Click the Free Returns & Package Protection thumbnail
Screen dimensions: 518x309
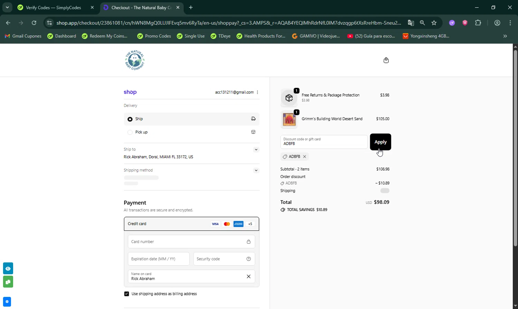(x=289, y=98)
